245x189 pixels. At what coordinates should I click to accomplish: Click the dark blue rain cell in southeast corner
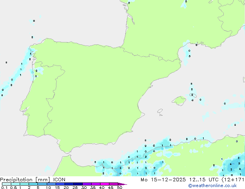231,165
